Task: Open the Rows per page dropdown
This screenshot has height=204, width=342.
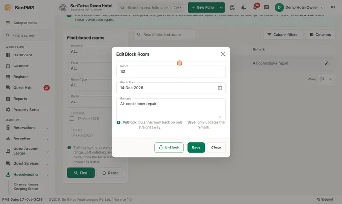Action: point(326,79)
